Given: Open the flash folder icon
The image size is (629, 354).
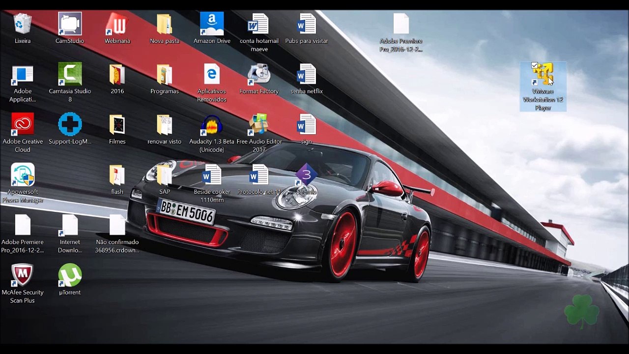Looking at the screenshot, I should pos(117,175).
